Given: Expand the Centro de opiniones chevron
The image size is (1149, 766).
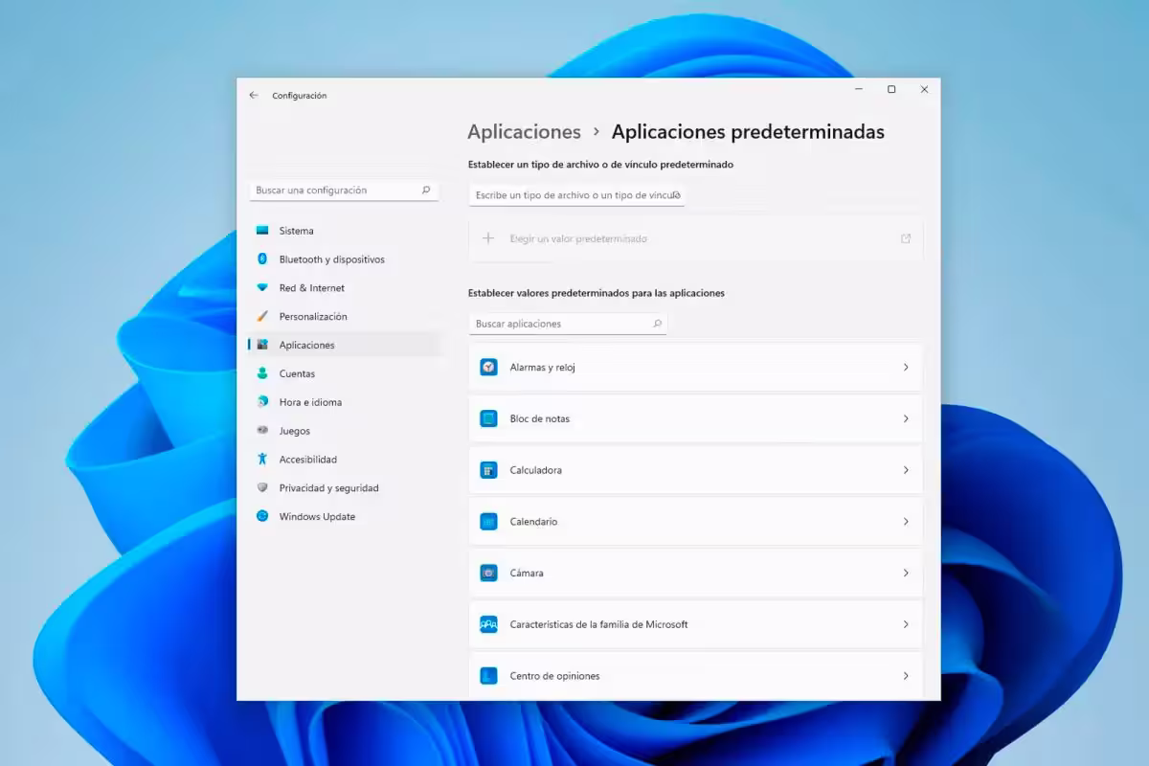Looking at the screenshot, I should coord(906,676).
